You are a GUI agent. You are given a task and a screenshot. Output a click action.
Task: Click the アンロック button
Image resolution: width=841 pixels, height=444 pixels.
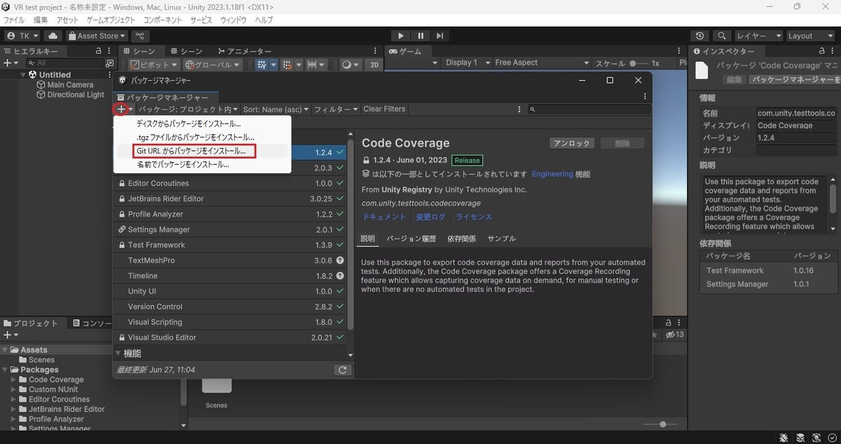(573, 143)
